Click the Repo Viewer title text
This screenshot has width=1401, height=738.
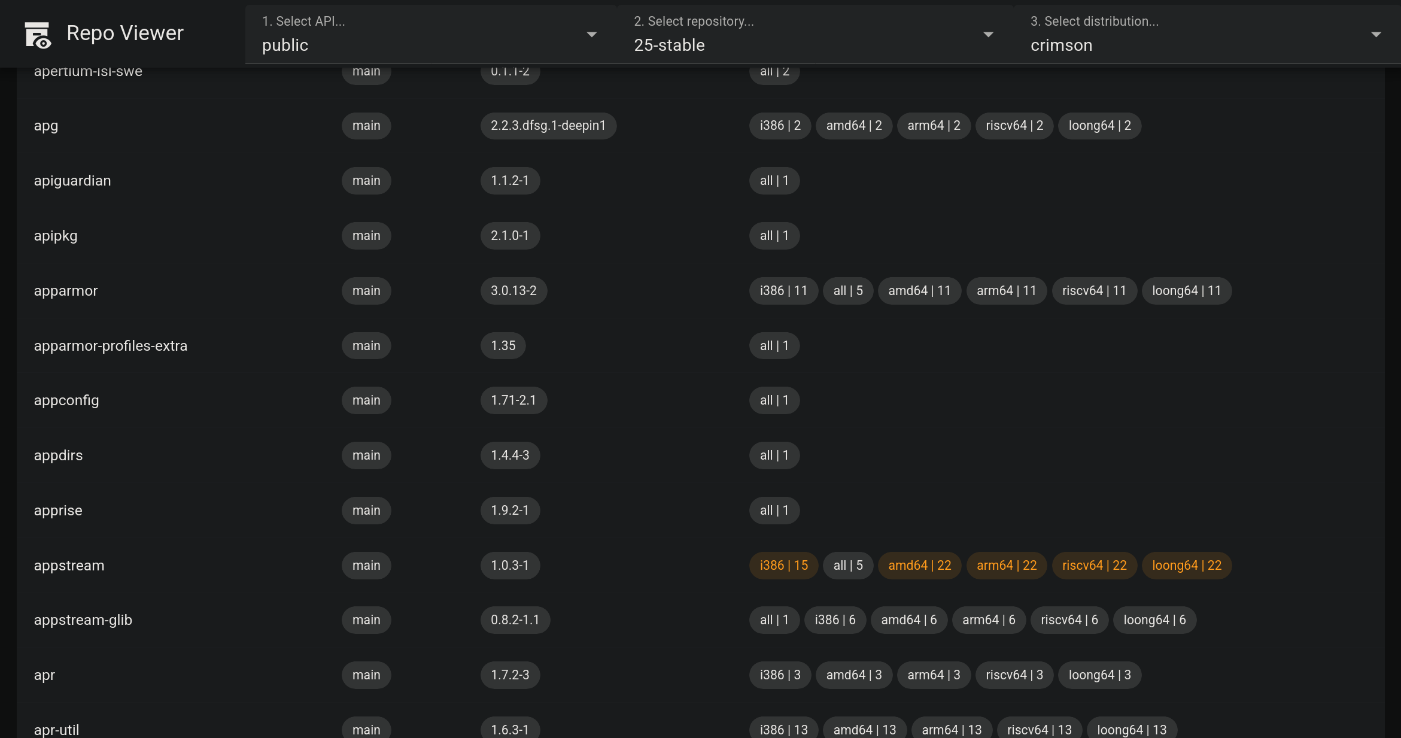[125, 33]
